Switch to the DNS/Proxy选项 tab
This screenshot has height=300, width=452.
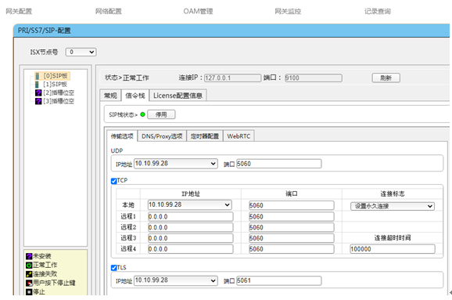162,136
